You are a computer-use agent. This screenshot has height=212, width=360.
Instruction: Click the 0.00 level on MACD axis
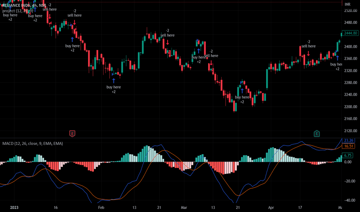pyautogui.click(x=348, y=162)
